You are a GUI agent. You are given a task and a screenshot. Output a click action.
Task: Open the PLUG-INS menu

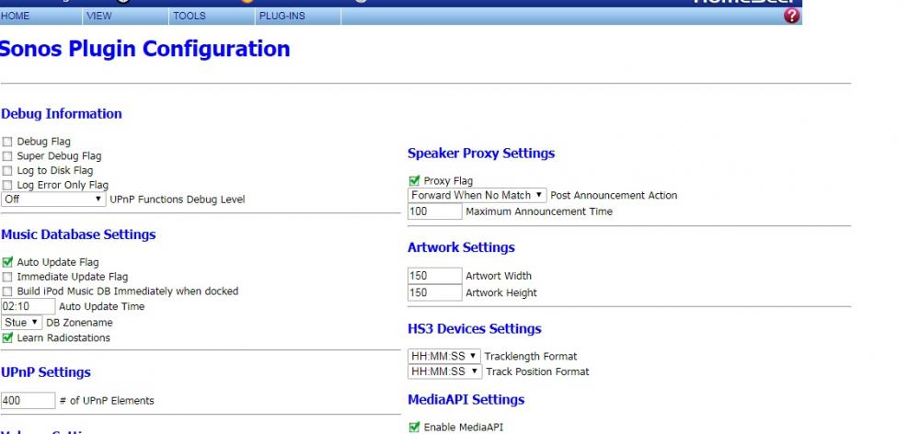click(282, 16)
